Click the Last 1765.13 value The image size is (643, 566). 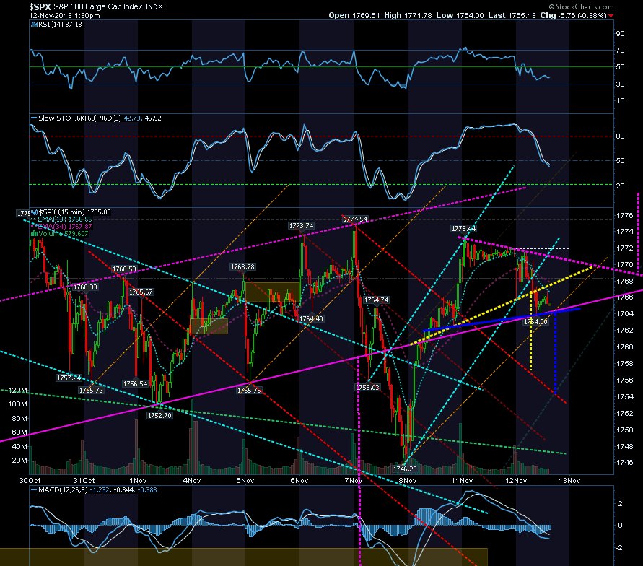tap(512, 16)
